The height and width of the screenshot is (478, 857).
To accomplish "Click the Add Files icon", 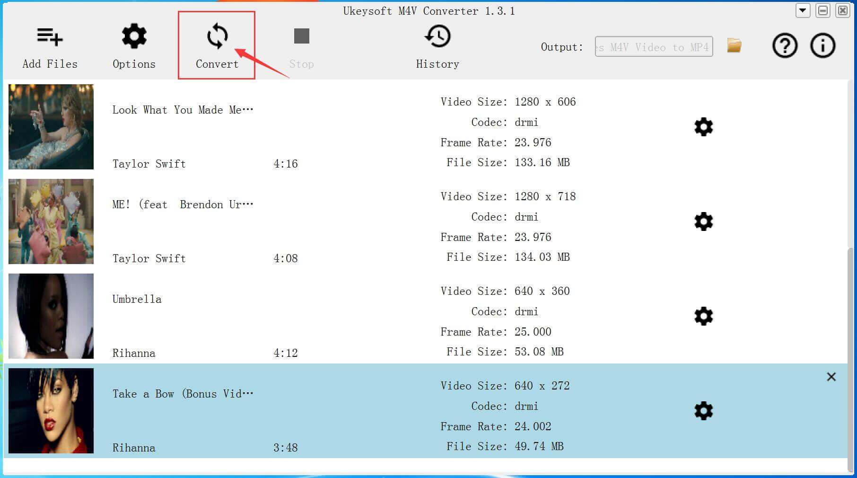I will pyautogui.click(x=50, y=37).
